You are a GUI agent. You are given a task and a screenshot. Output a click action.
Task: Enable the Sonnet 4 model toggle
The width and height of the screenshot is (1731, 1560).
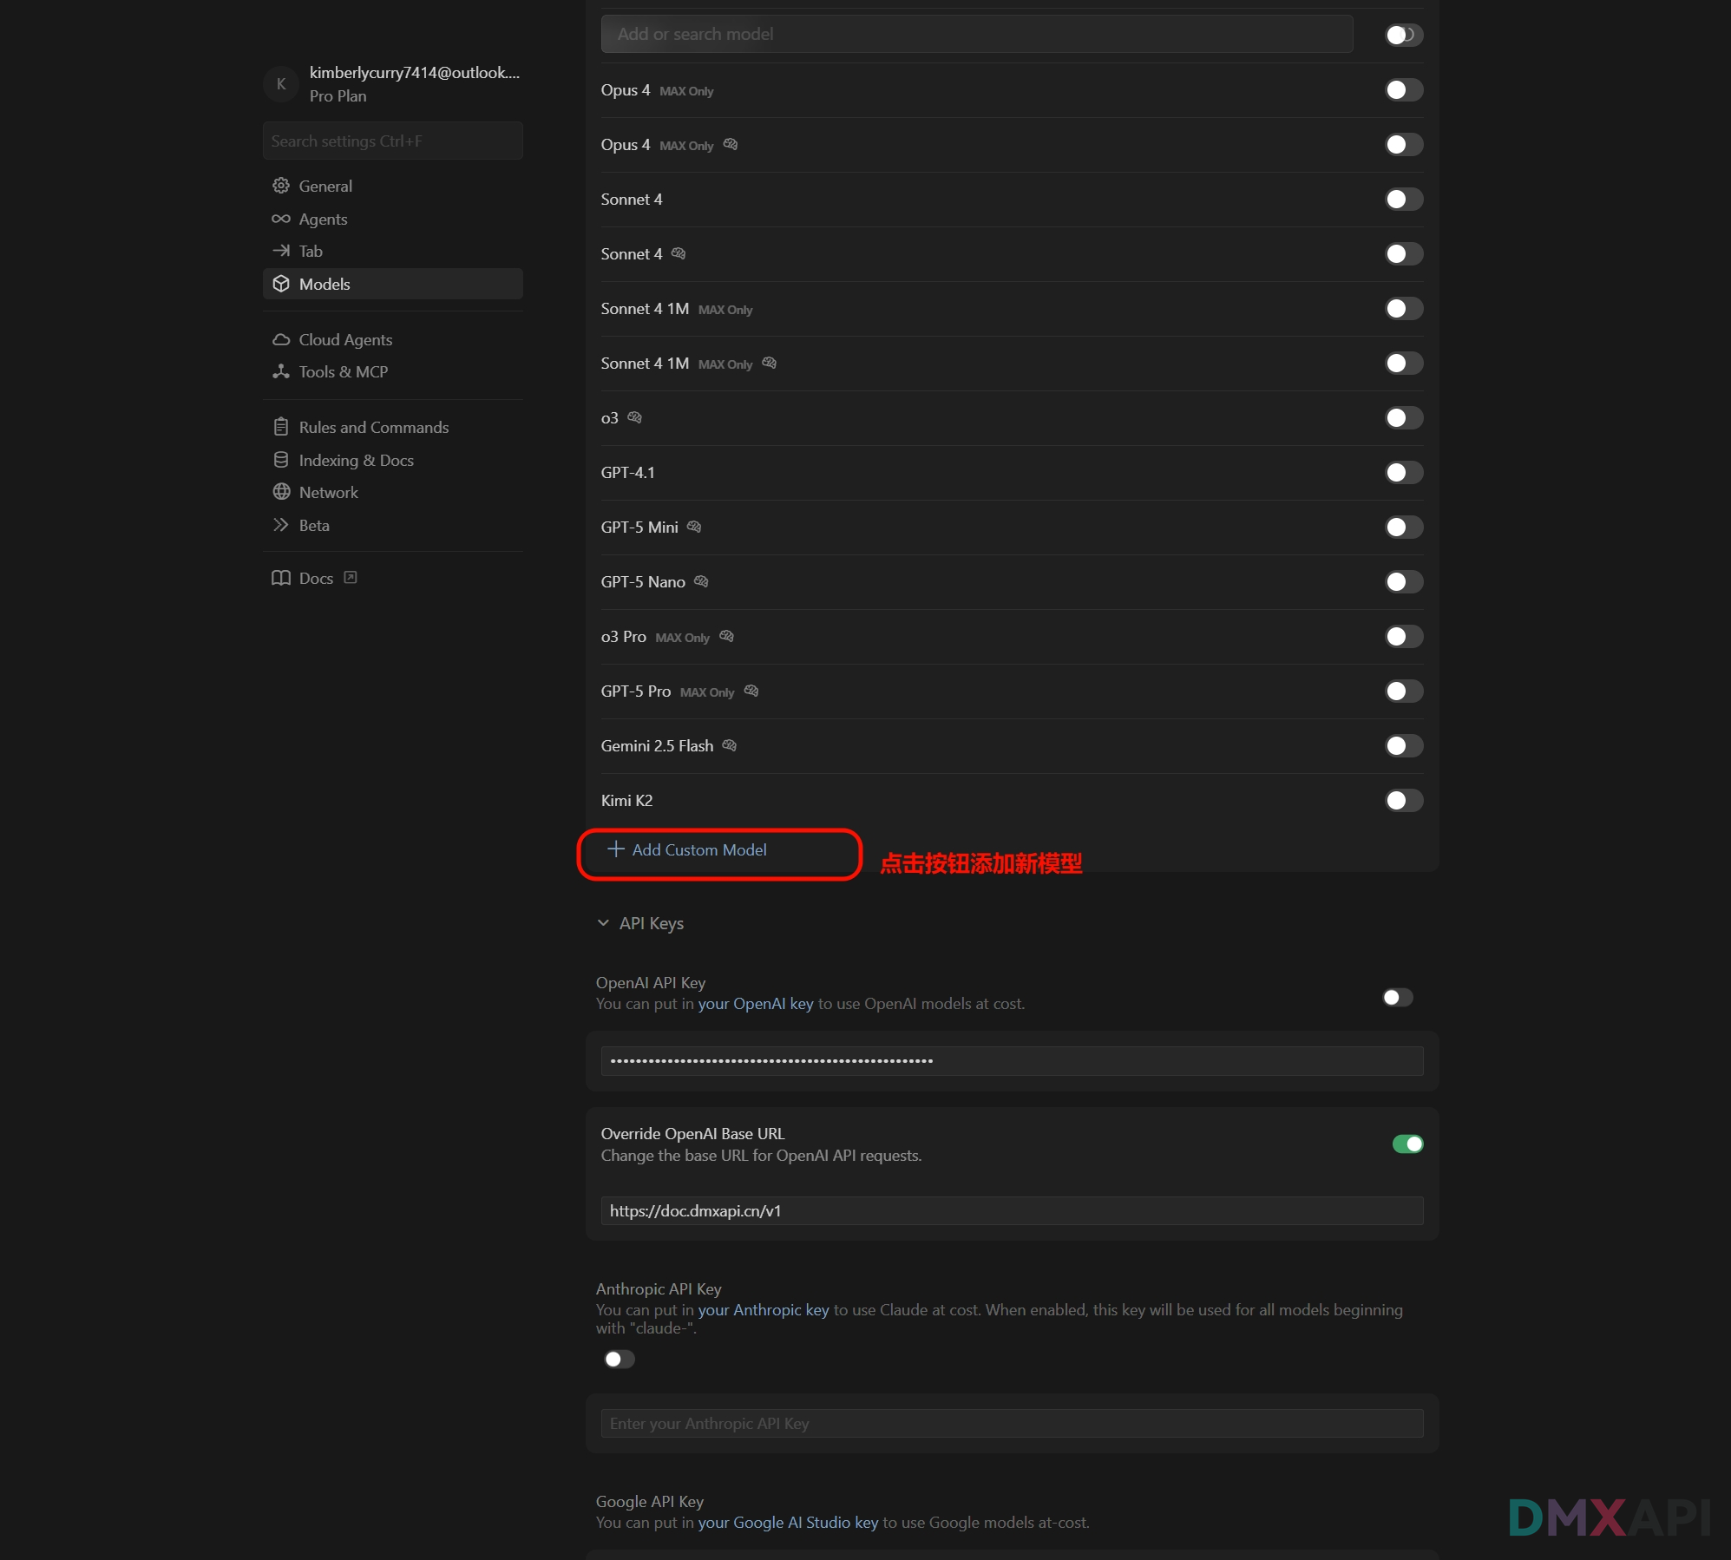[1403, 200]
